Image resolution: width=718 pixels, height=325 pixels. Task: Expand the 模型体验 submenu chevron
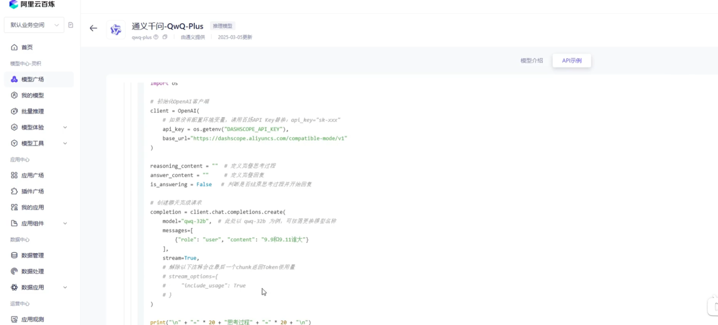[65, 127]
